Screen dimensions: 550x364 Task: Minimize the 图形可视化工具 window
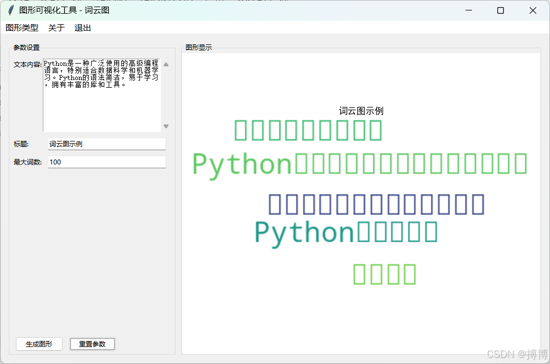(x=469, y=10)
